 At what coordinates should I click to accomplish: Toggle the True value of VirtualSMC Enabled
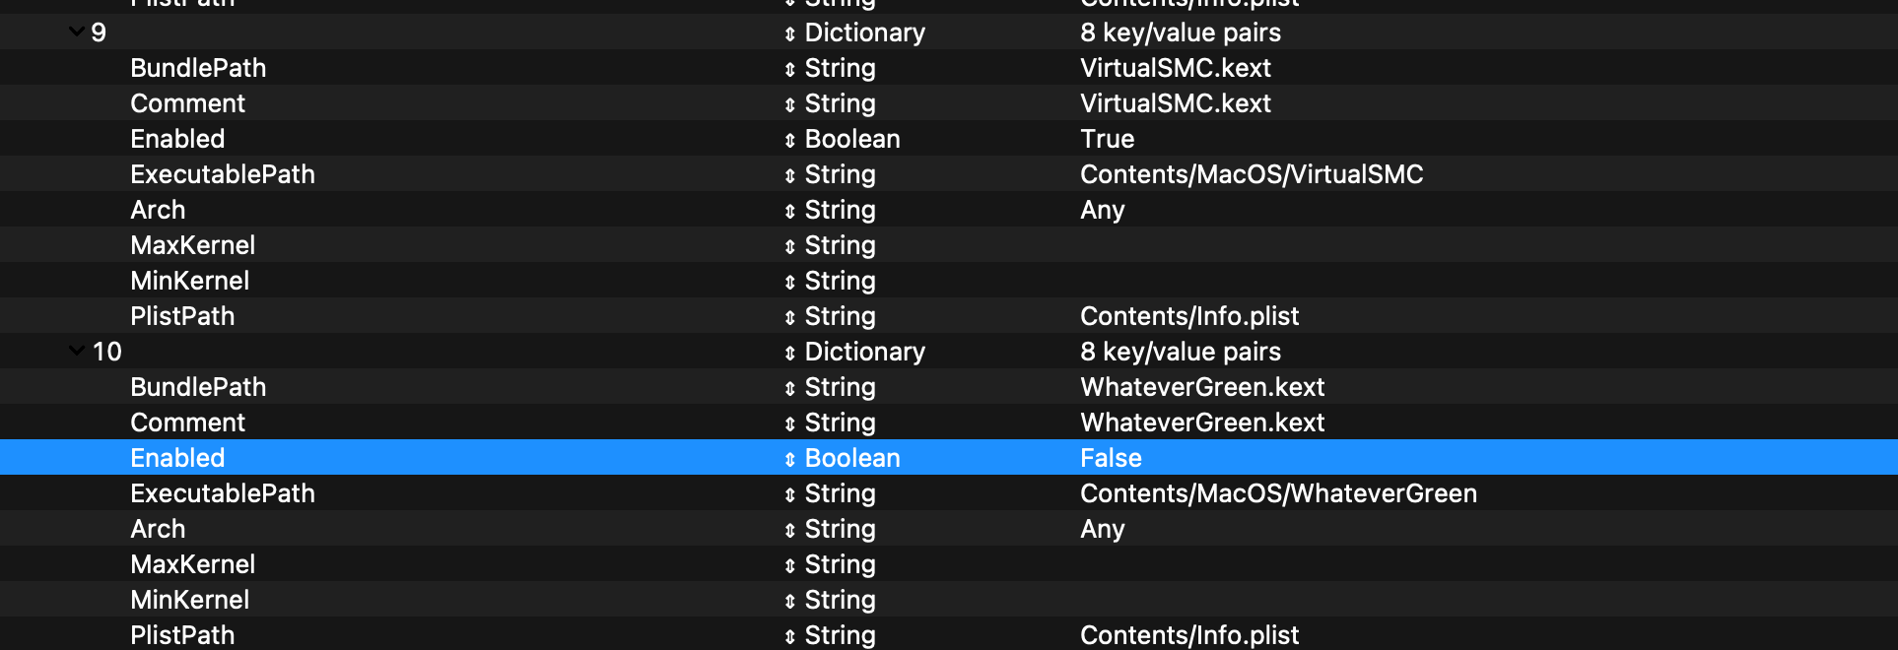point(1107,139)
